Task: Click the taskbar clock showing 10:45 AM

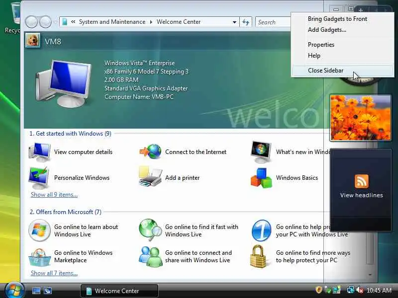Action: point(379,290)
